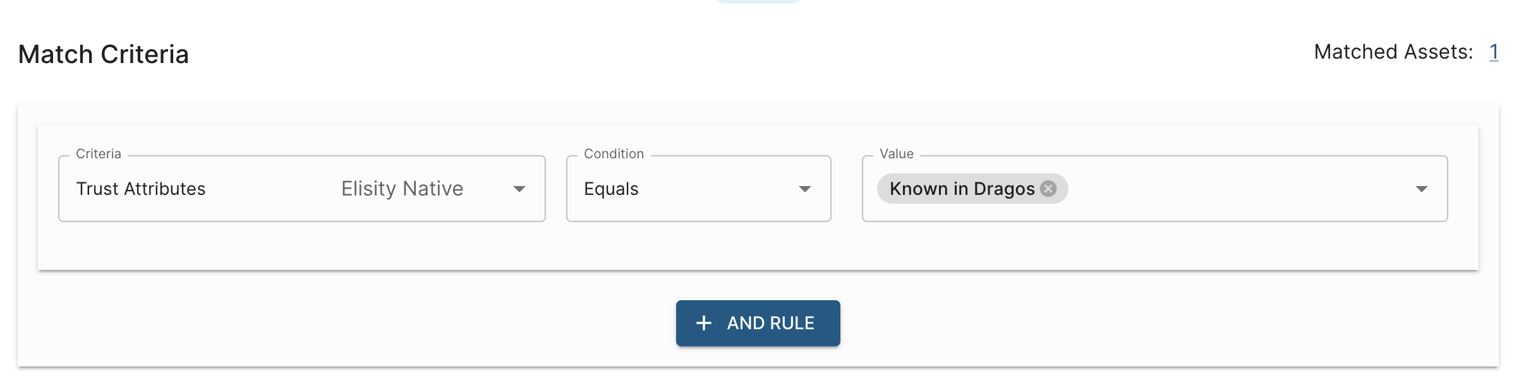Expand the Criteria dropdown arrow
Image resolution: width=1514 pixels, height=386 pixels.
(519, 189)
